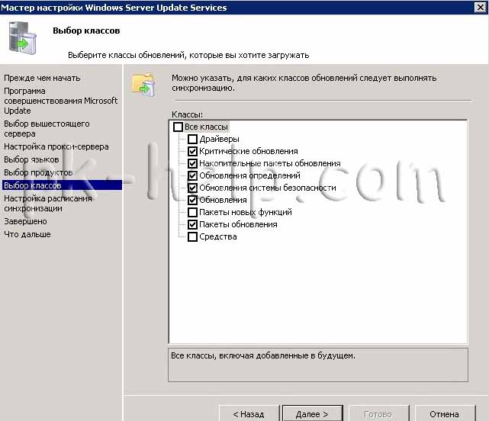The image size is (489, 421).
Task: Toggle 'Обновления определений' checkbox
Action: [193, 175]
